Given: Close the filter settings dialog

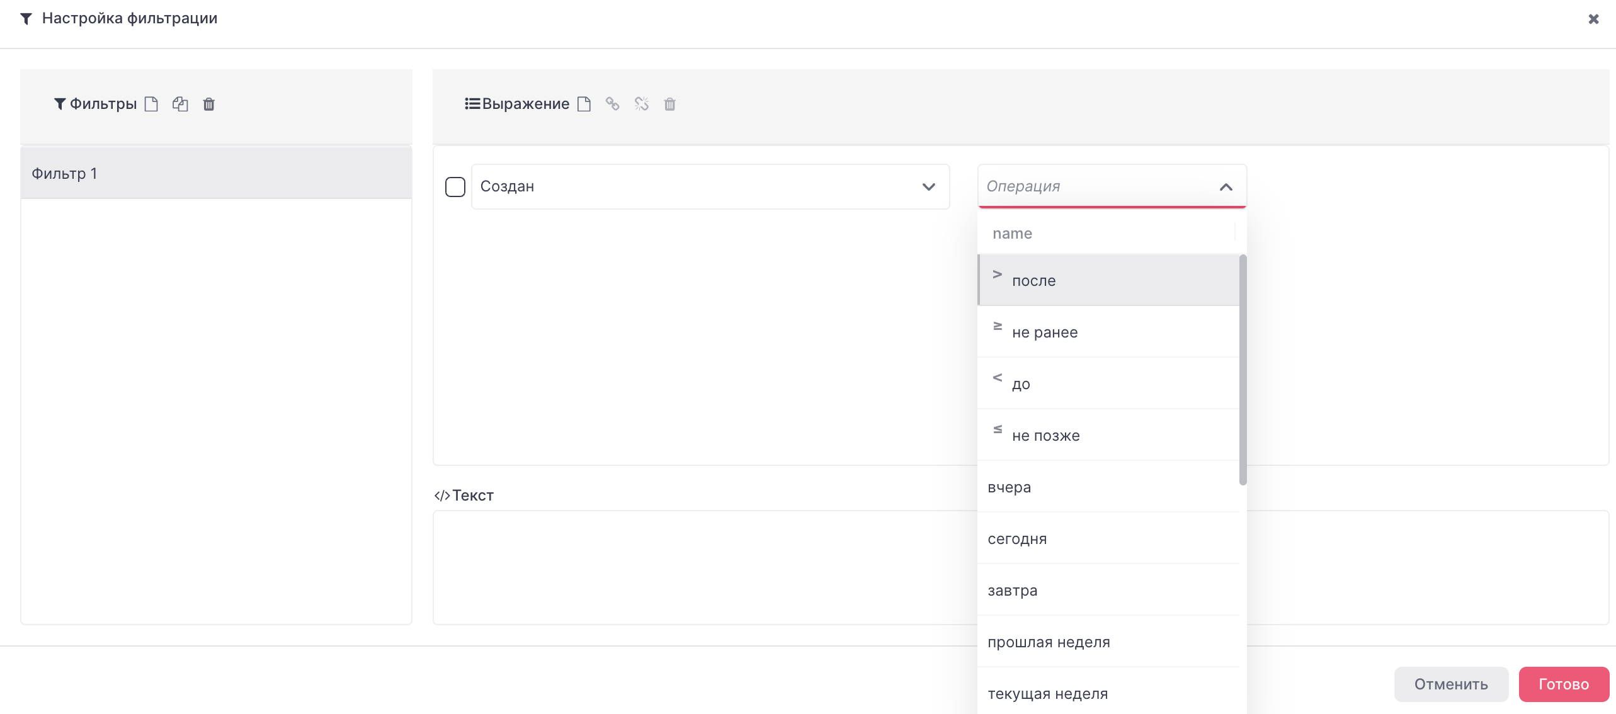Looking at the screenshot, I should click(1593, 19).
